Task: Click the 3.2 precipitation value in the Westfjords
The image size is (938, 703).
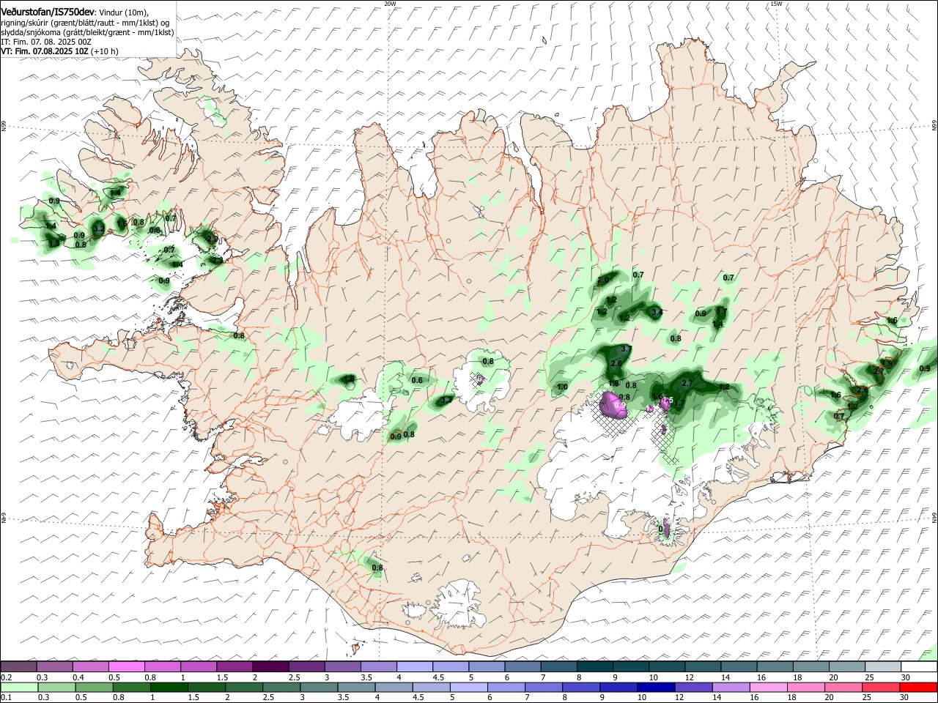Action: (x=98, y=229)
